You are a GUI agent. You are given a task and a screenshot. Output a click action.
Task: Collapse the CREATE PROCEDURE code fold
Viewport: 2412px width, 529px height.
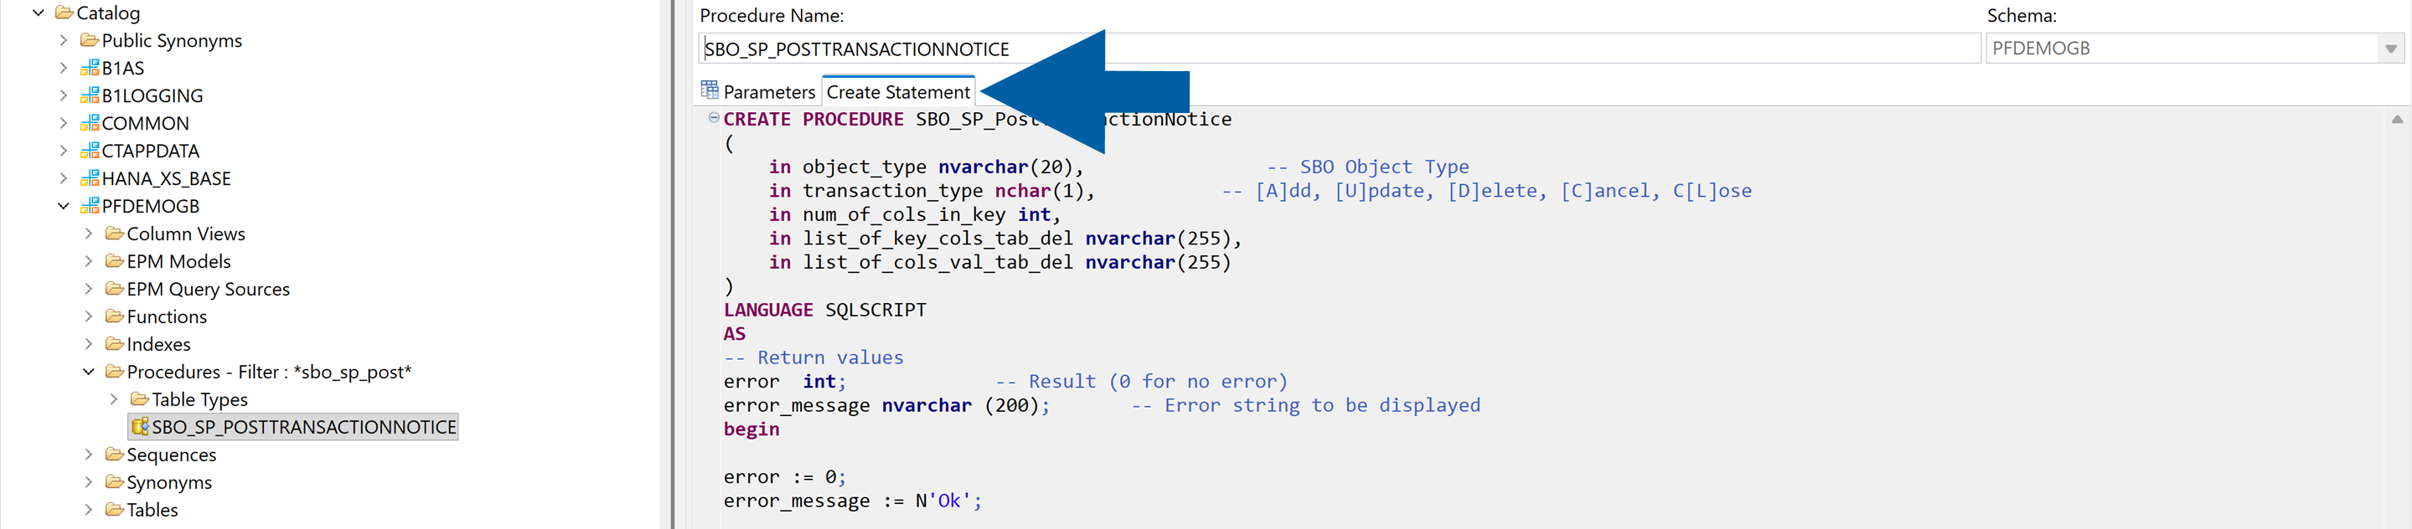coord(714,118)
